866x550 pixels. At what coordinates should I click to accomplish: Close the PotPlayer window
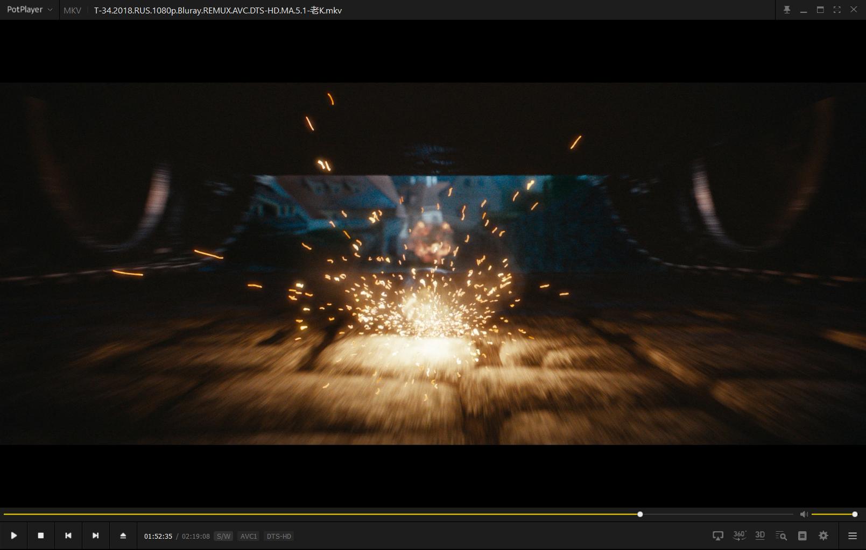click(x=854, y=10)
